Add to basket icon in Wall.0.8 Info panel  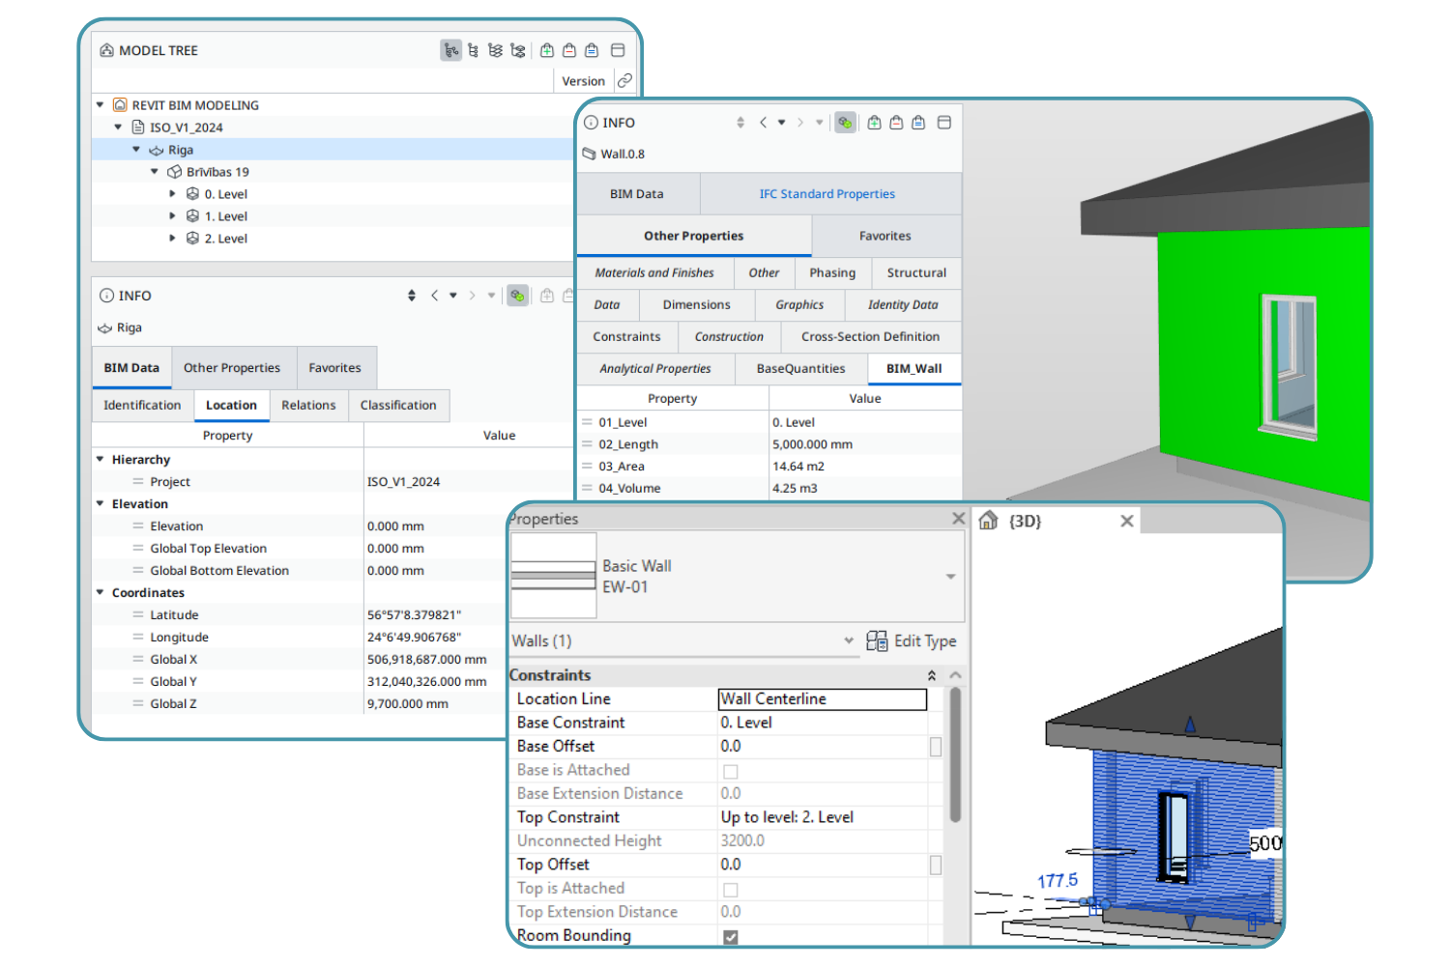pos(874,123)
